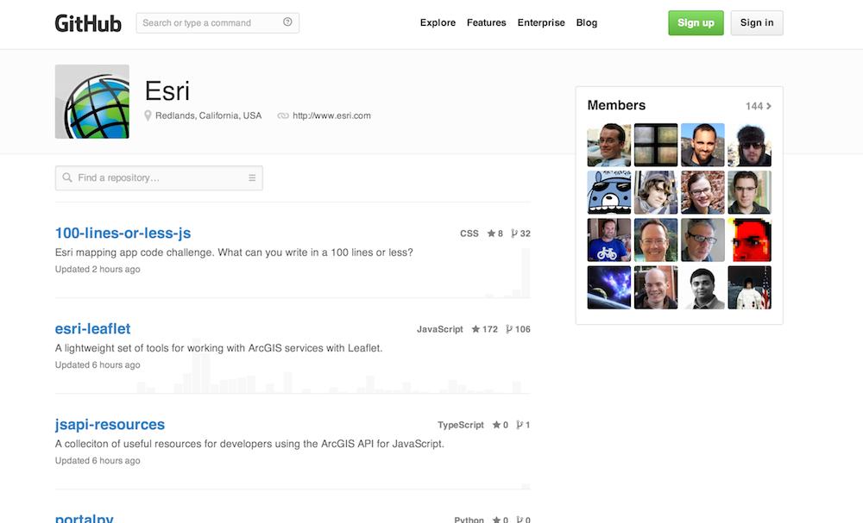Click the green Sign up button

[696, 23]
